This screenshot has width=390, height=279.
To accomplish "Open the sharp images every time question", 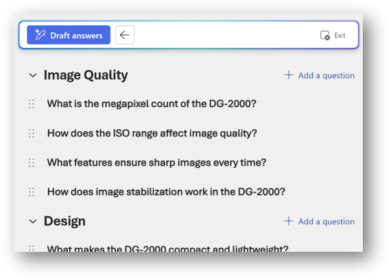I will pos(157,163).
